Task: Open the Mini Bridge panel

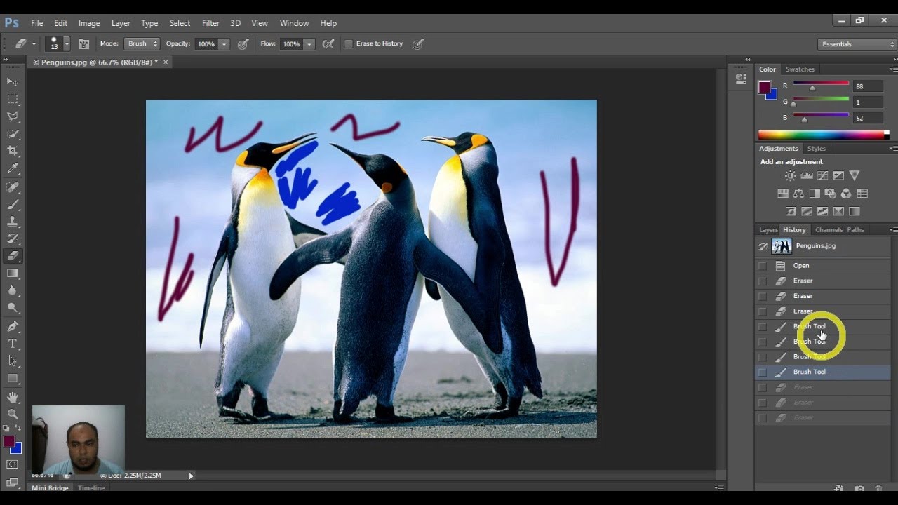Action: 50,487
